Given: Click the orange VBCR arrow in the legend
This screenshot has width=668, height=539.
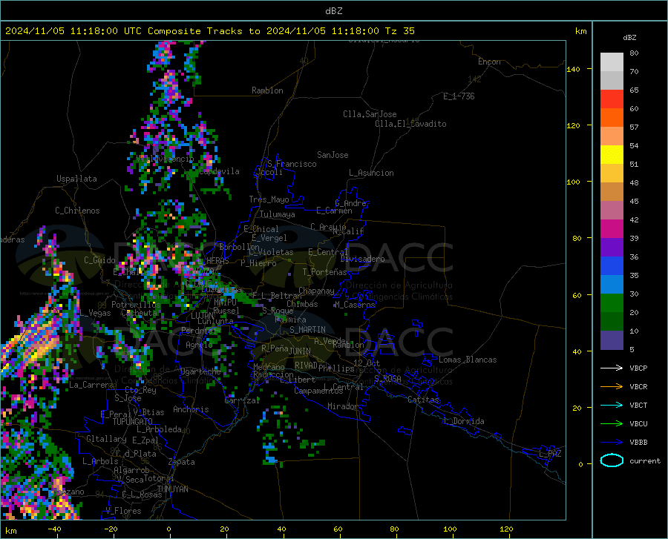Looking at the screenshot, I should click(x=612, y=387).
